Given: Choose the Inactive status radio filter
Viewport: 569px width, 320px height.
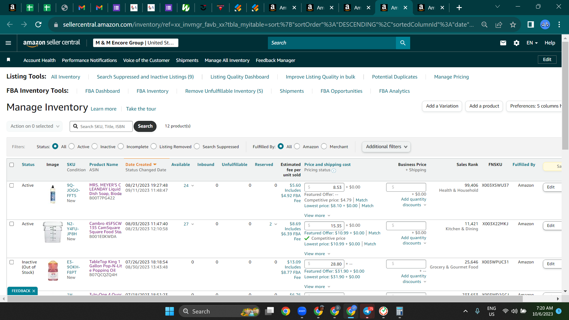Looking at the screenshot, I should coord(95,146).
